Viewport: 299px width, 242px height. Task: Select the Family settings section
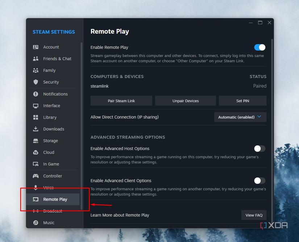point(53,71)
